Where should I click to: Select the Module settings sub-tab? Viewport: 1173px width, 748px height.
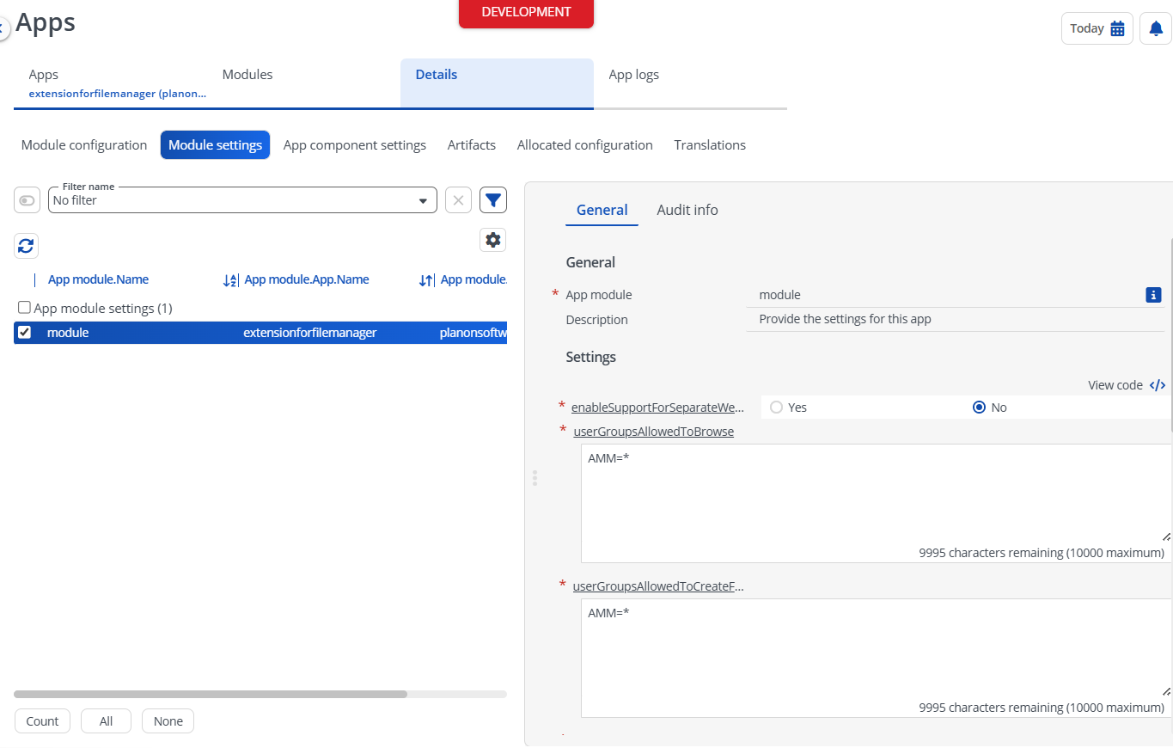(x=215, y=145)
